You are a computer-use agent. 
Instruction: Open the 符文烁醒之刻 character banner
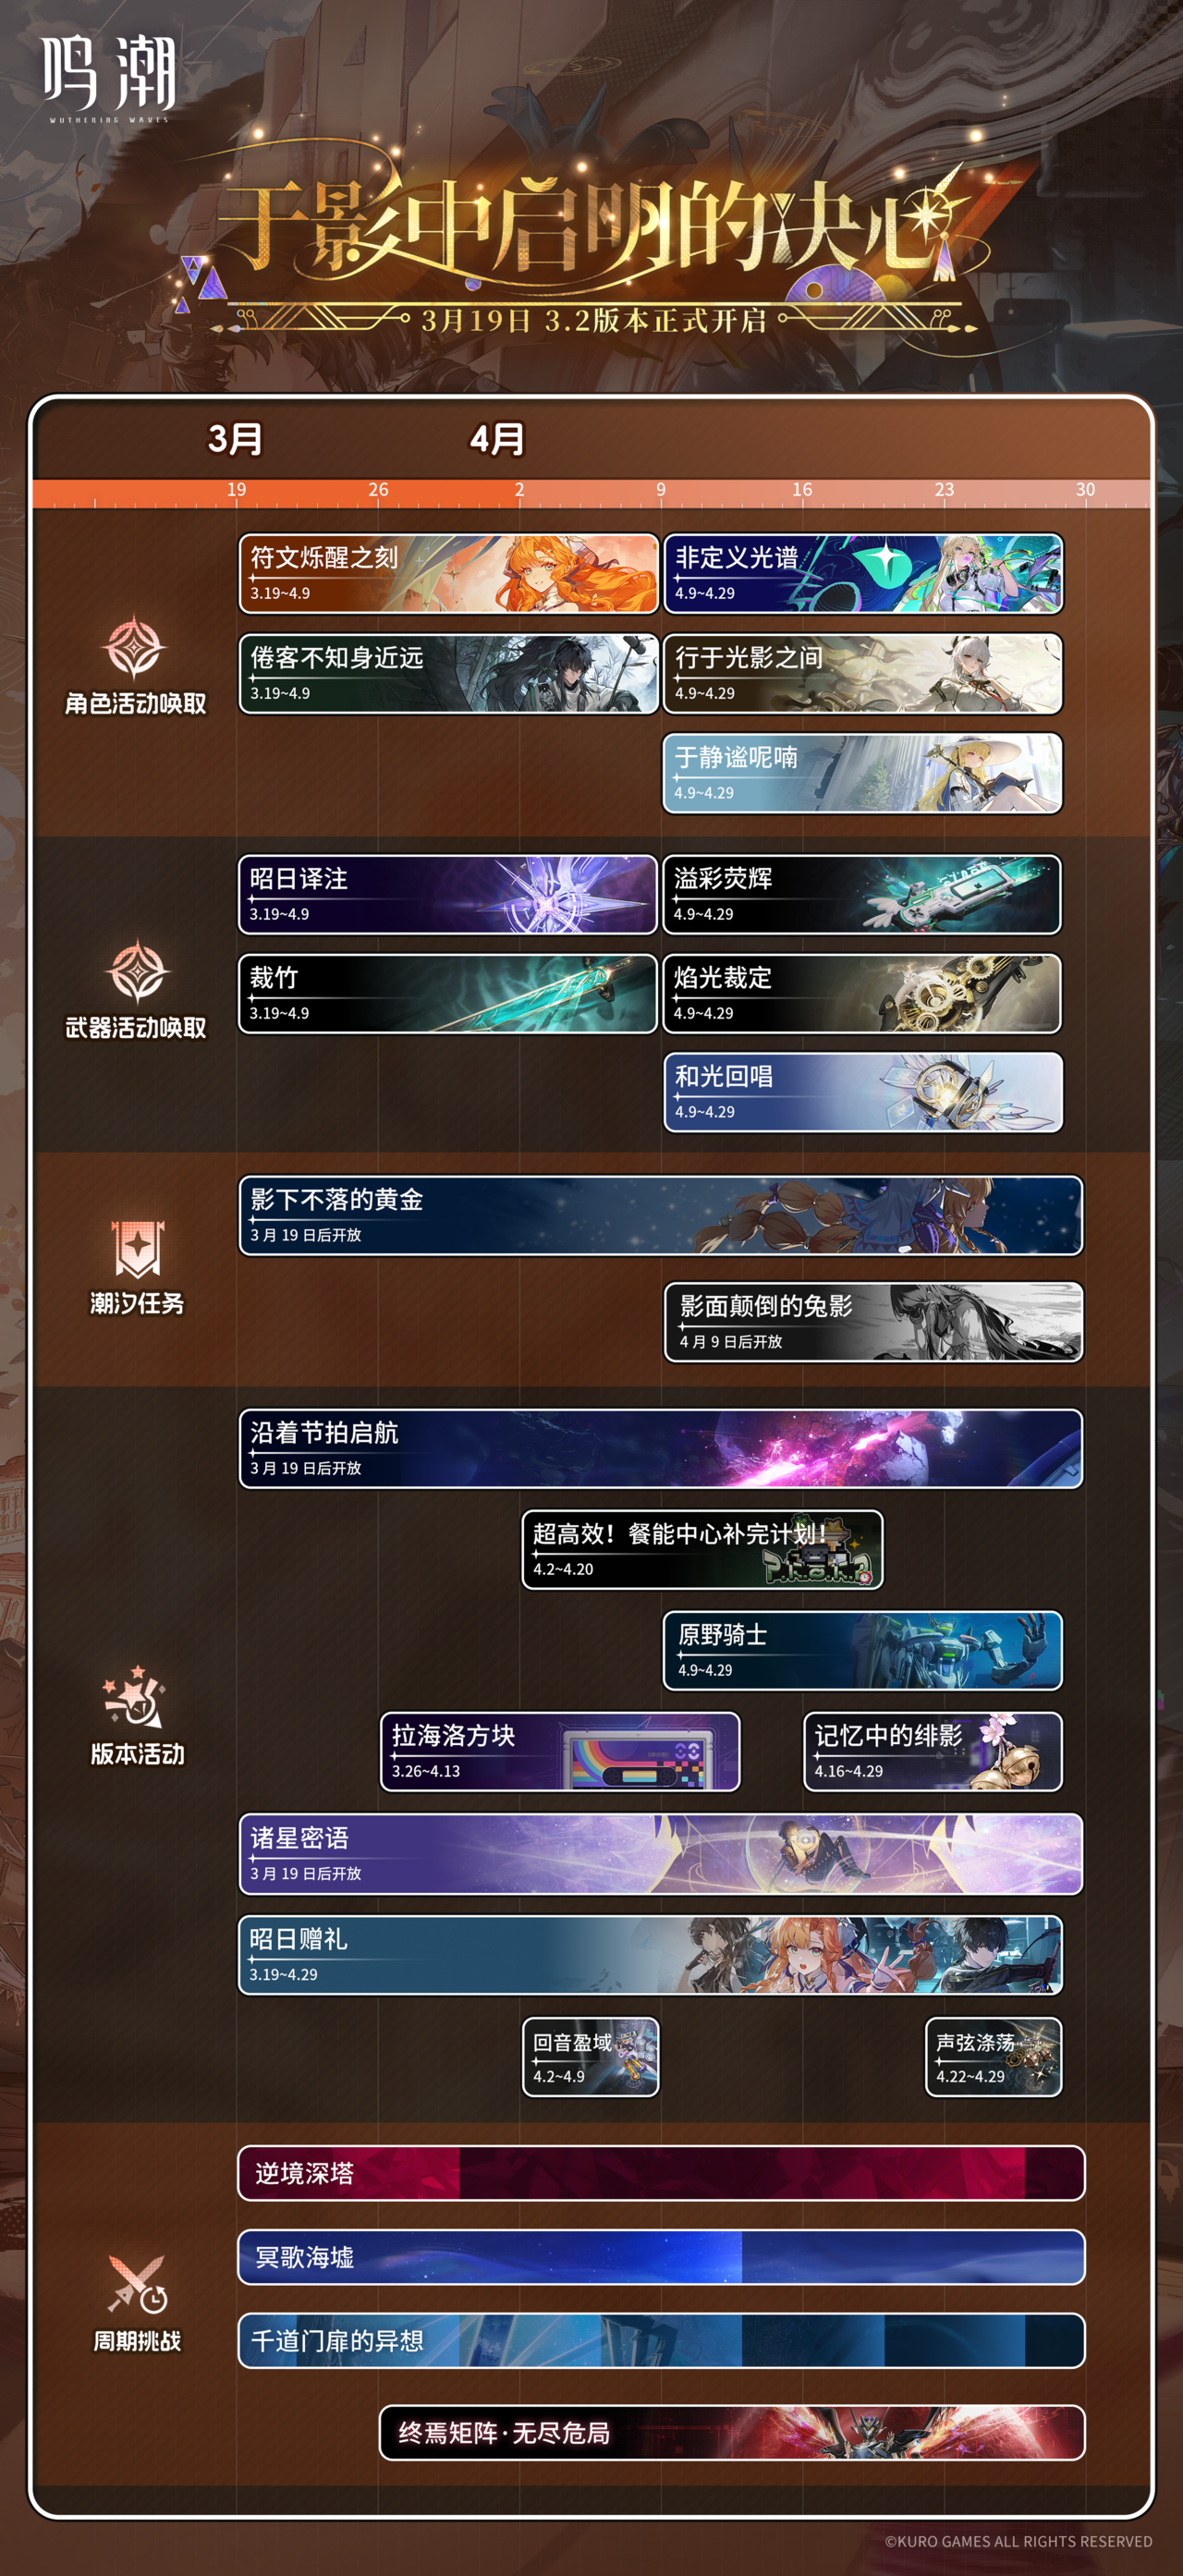click(x=448, y=573)
